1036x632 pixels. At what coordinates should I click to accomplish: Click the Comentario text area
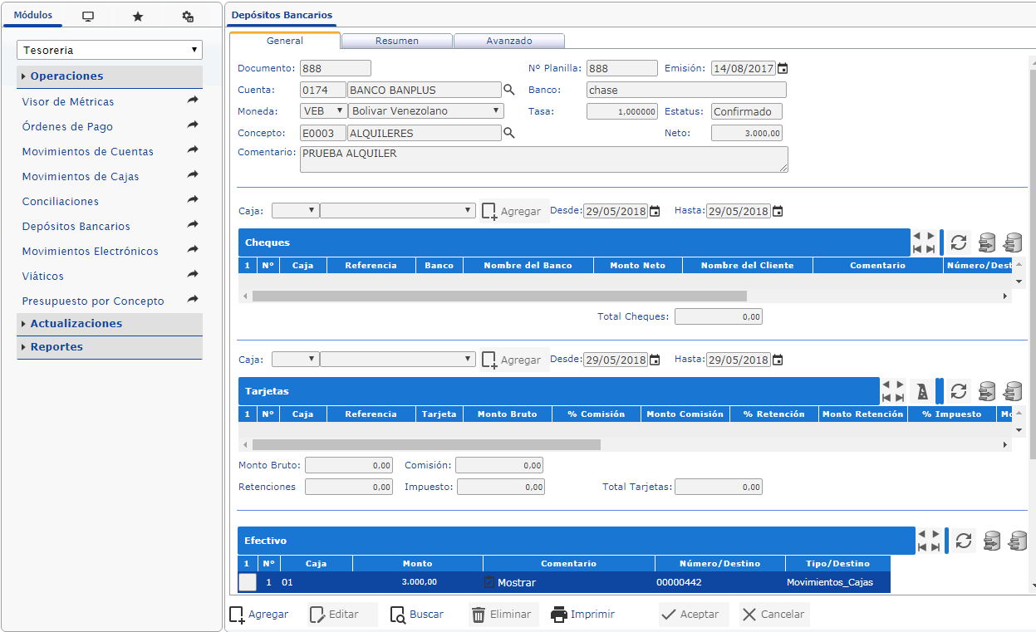(x=544, y=159)
